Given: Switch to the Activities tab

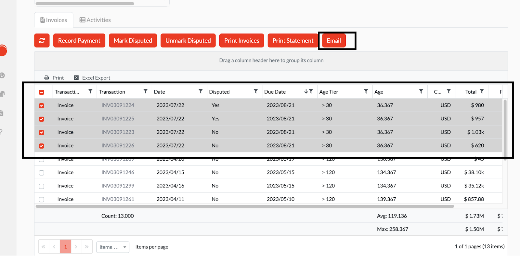Looking at the screenshot, I should tap(95, 20).
